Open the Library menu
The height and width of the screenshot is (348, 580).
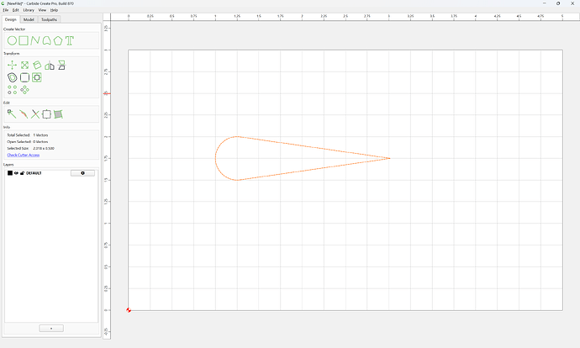click(29, 10)
